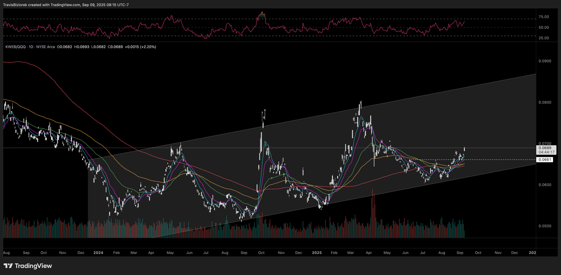Click the Feb label right after 2025
The height and width of the screenshot is (275, 561).
(334, 252)
